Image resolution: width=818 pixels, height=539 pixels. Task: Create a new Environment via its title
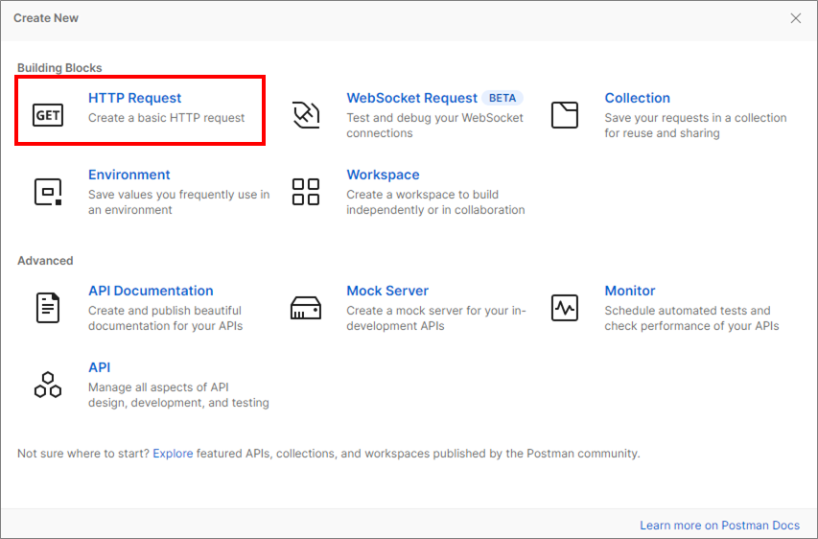click(x=129, y=175)
